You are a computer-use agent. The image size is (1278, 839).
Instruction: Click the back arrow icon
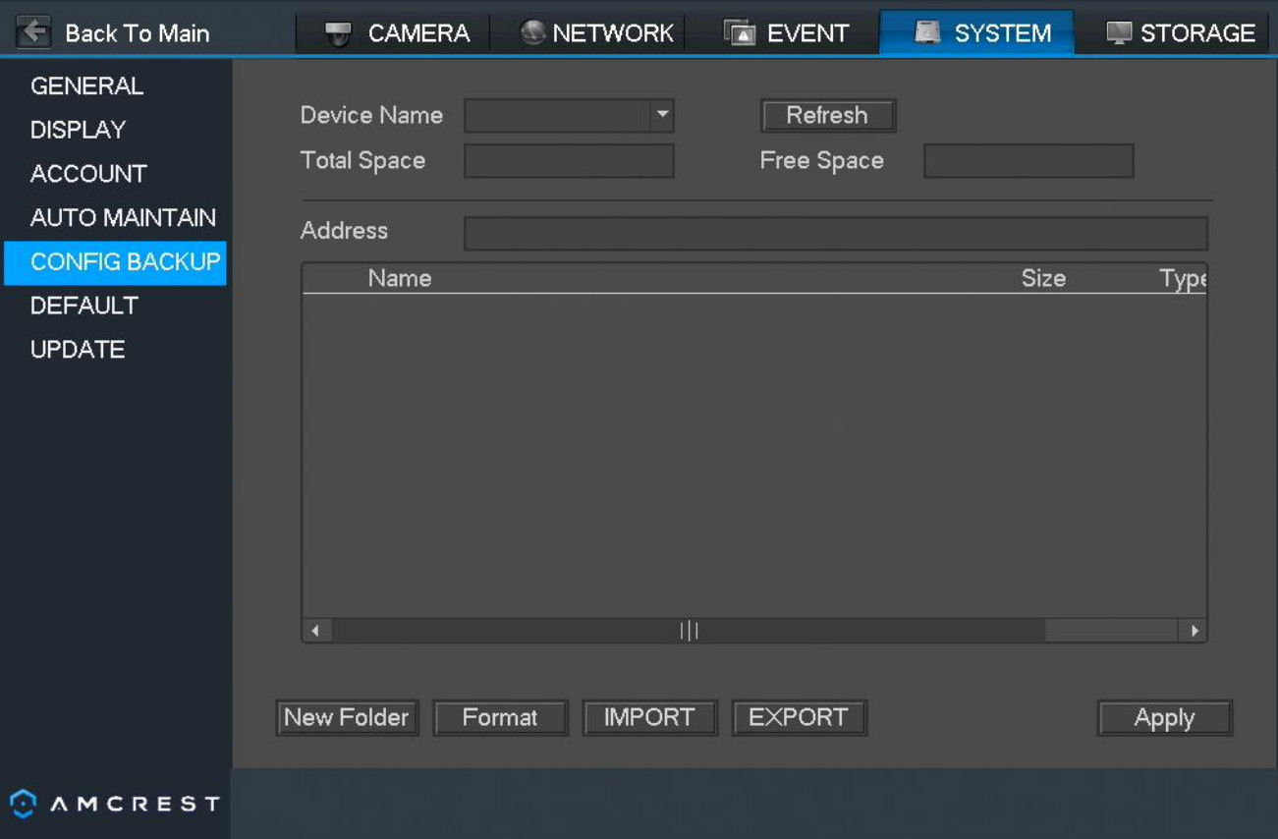click(33, 31)
